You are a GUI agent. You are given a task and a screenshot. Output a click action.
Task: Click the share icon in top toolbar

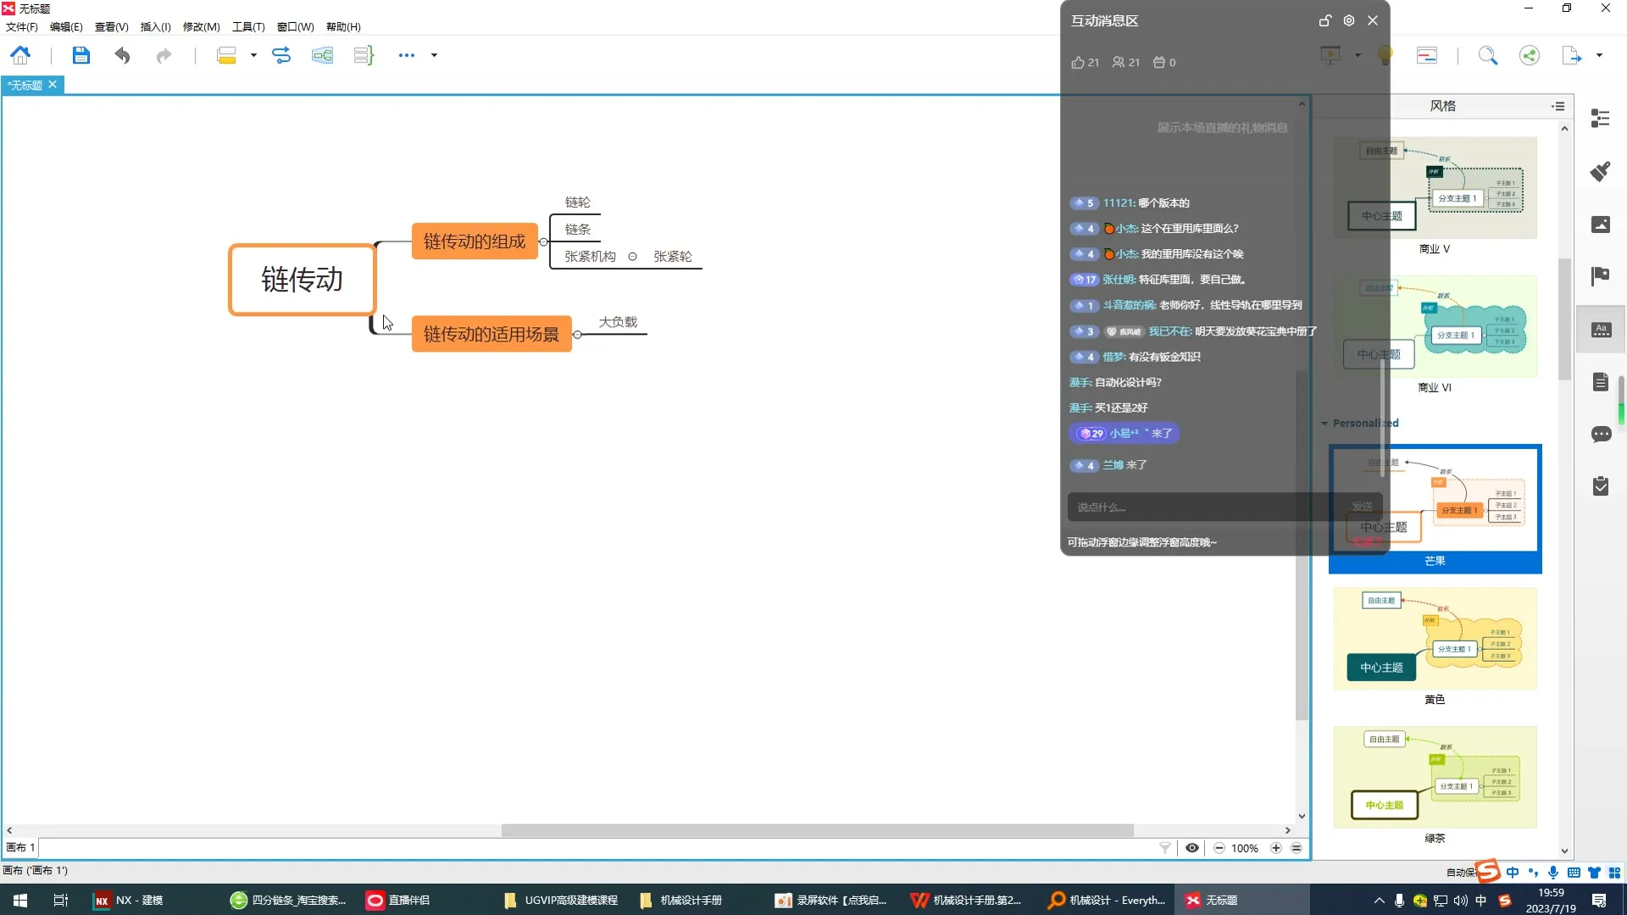pos(1529,56)
